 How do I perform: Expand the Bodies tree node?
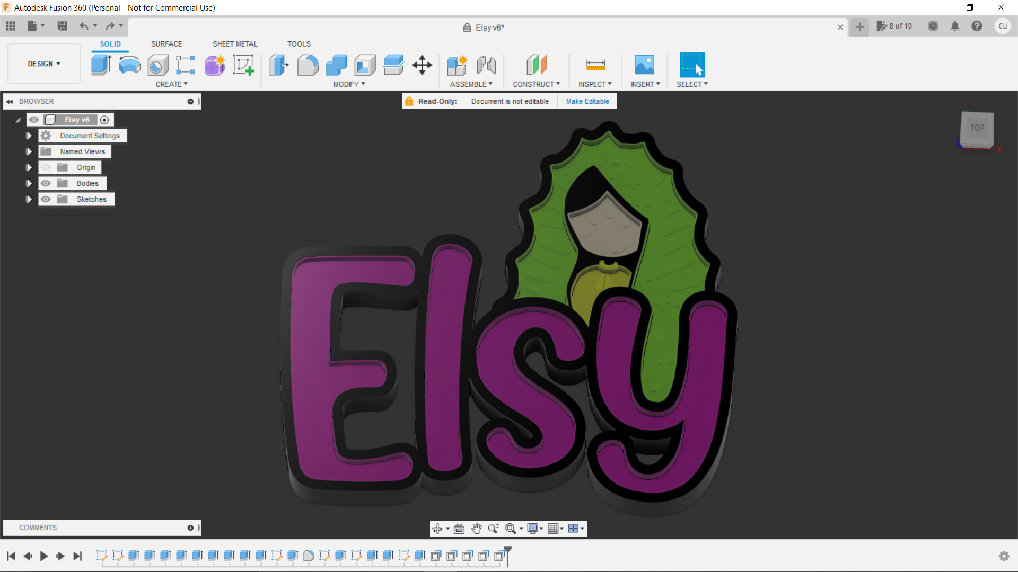29,183
